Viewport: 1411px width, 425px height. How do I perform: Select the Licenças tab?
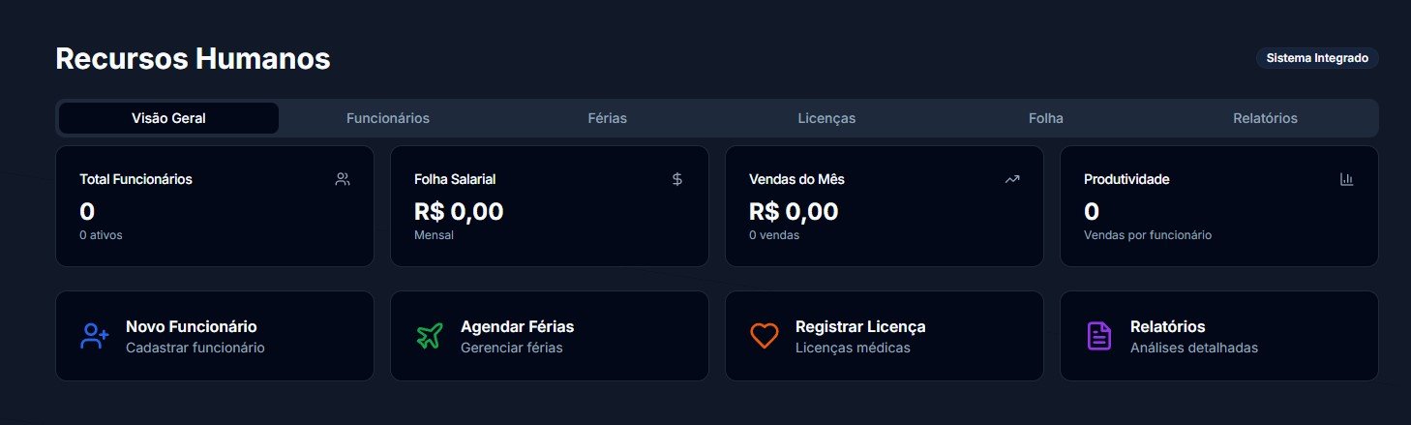tap(826, 118)
